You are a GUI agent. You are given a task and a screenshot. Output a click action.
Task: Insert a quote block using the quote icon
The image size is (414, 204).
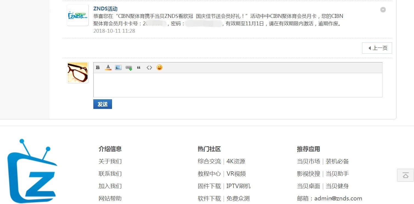139,68
